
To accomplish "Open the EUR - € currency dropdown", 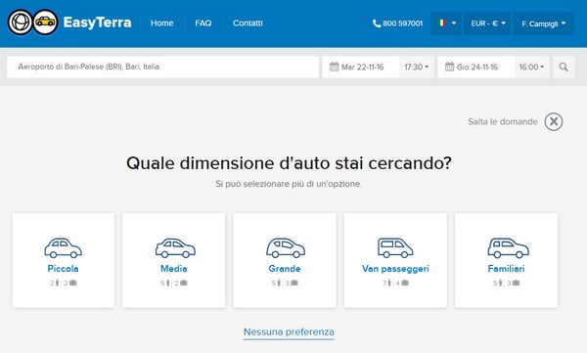I will point(487,23).
